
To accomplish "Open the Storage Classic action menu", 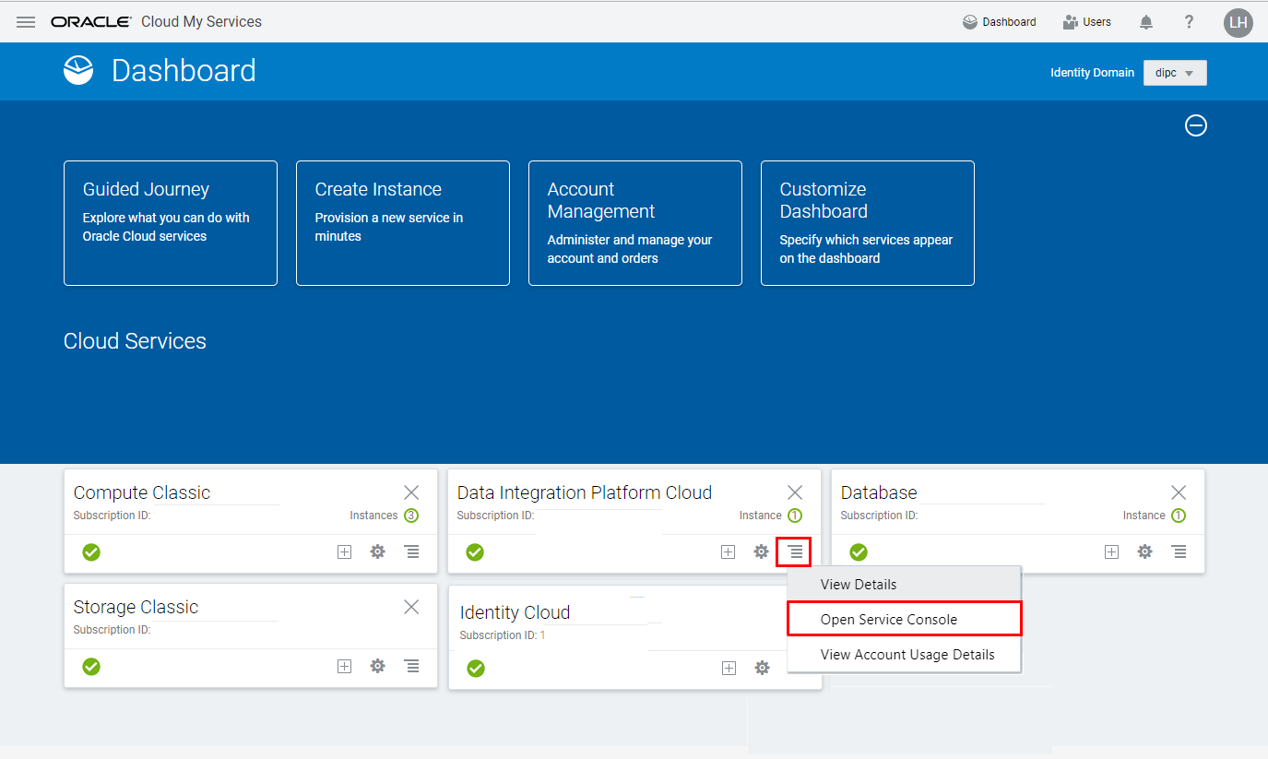I will tap(411, 667).
